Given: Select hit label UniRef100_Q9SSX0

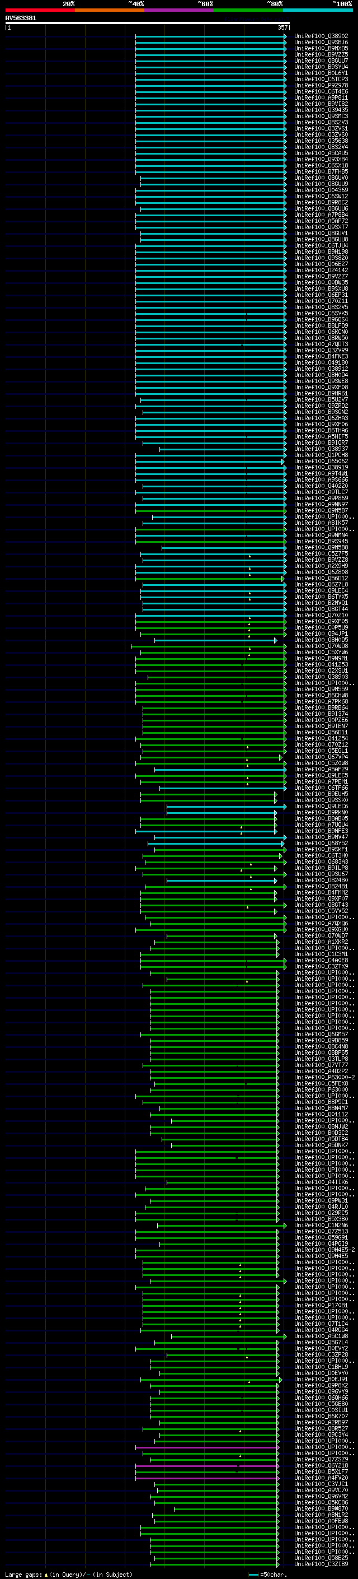Looking at the screenshot, I should pos(321,800).
